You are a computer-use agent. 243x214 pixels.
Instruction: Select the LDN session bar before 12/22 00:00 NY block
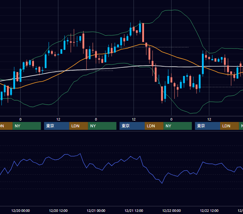pyautogui.click(x=154, y=126)
